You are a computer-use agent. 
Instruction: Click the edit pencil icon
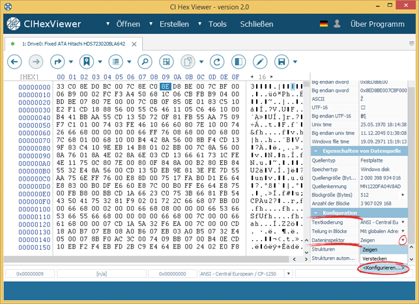(x=260, y=62)
